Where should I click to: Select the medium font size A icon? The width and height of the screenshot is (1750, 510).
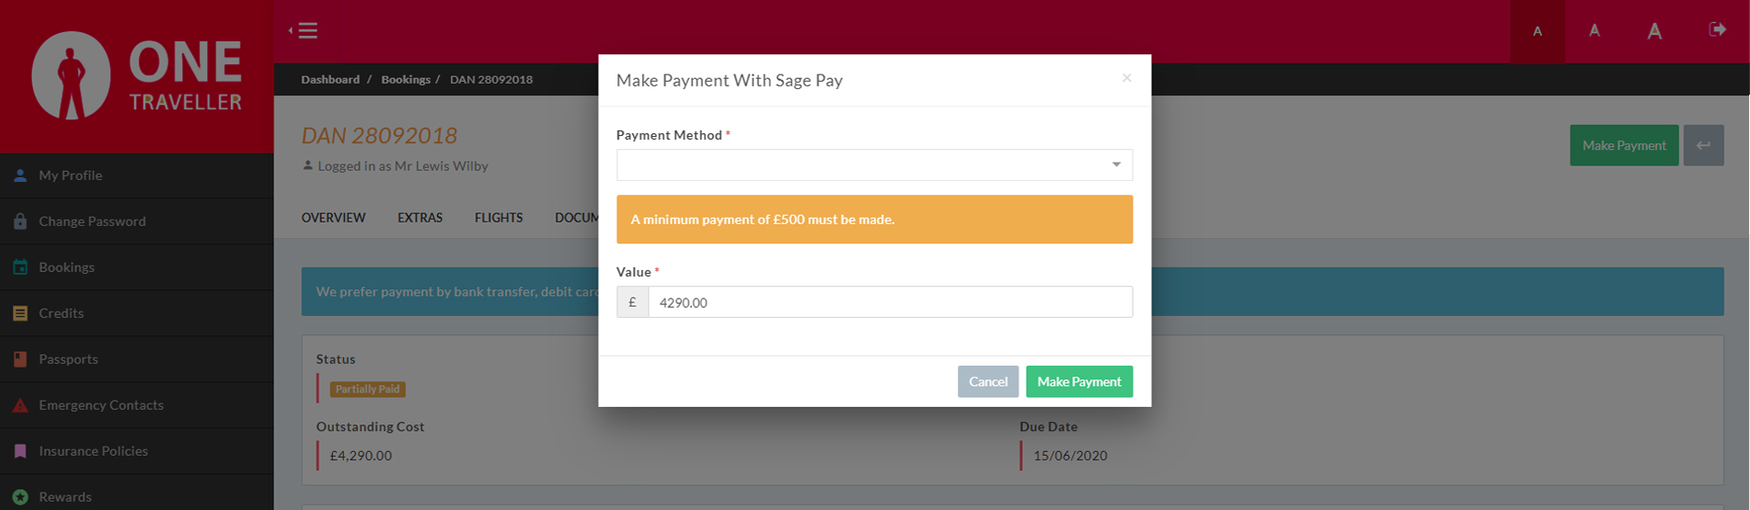(1595, 31)
